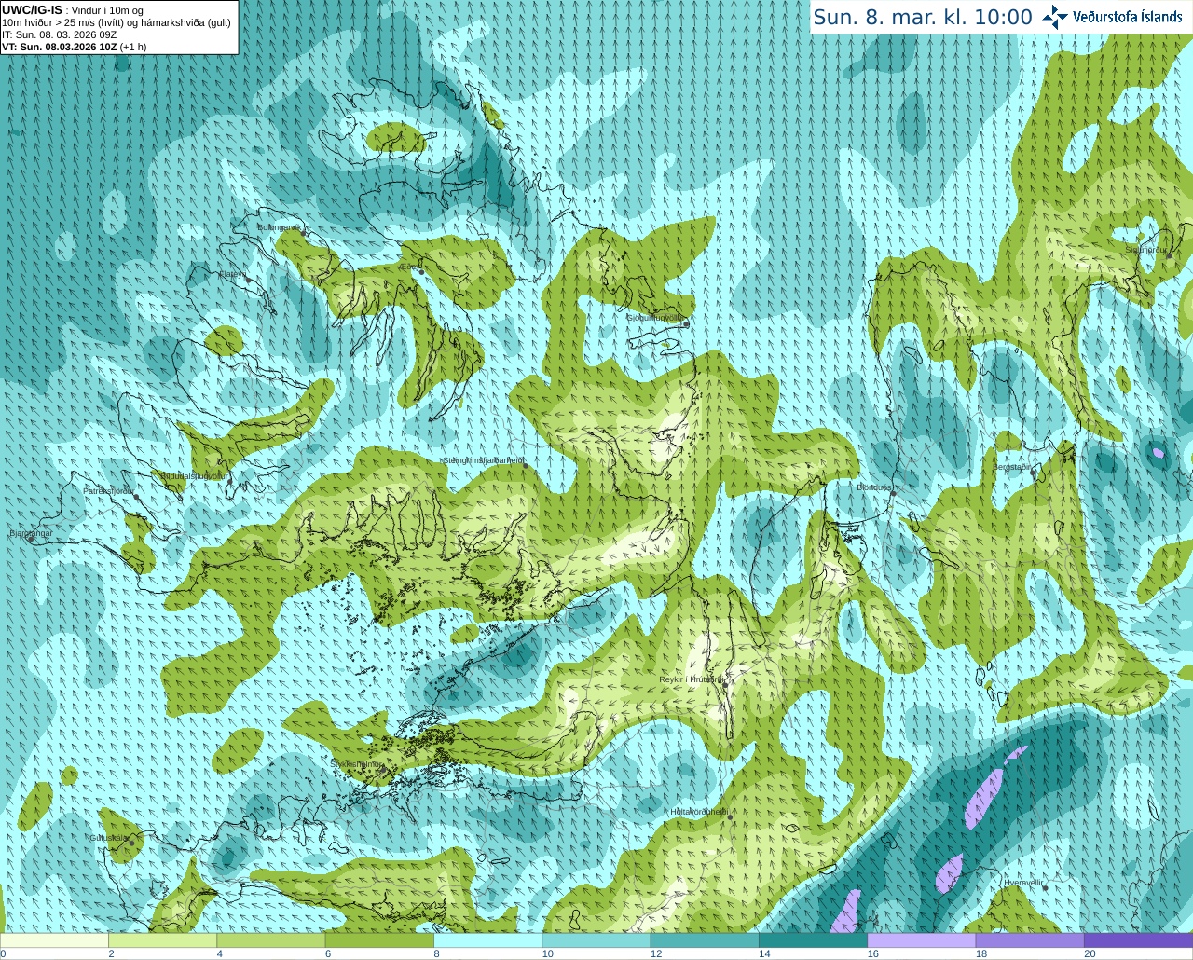The width and height of the screenshot is (1193, 960).
Task: Select the 18–20 m/s medium purple legend swatch
Action: click(1030, 940)
